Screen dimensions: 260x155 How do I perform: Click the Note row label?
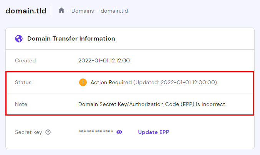pos(21,104)
